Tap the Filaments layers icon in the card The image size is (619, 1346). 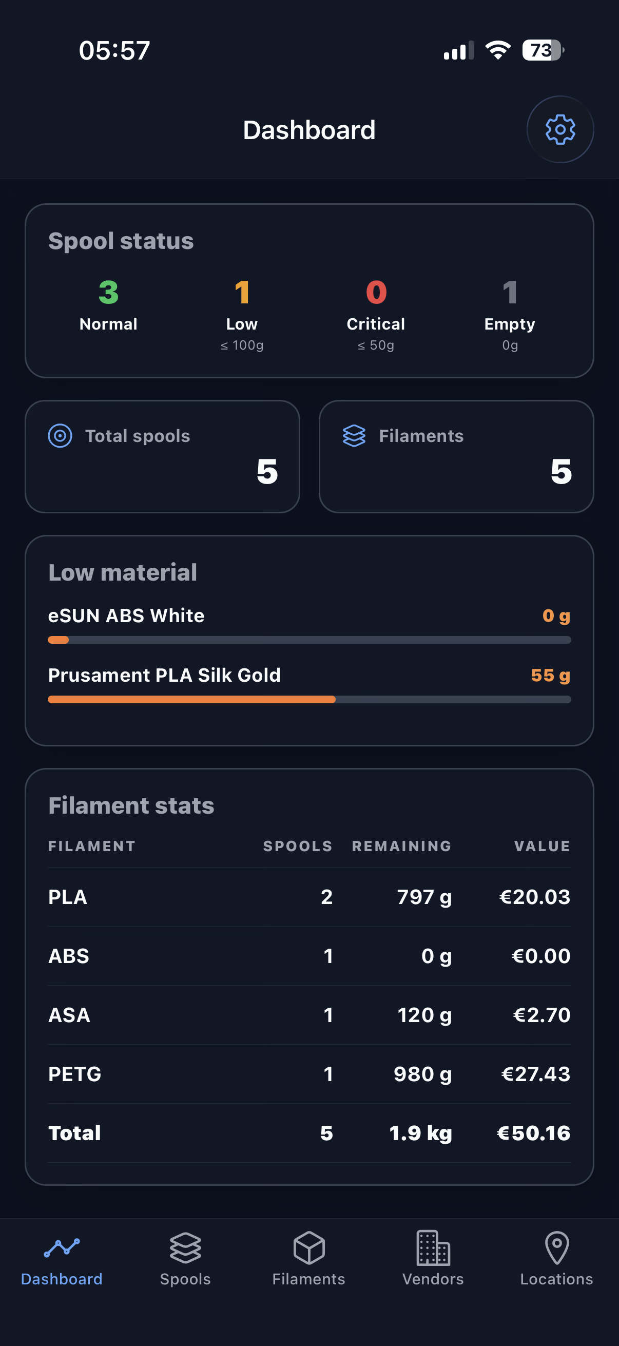(354, 435)
